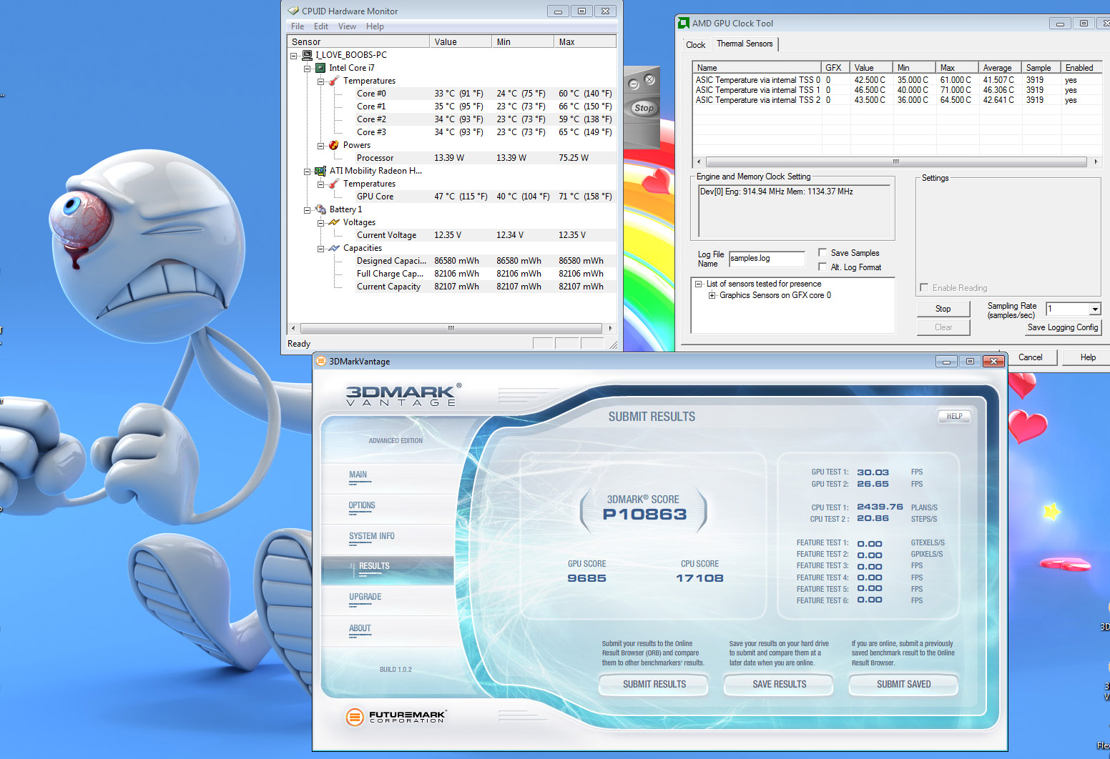
Task: Click the 3DMarkVantage title bar icon
Action: point(321,361)
